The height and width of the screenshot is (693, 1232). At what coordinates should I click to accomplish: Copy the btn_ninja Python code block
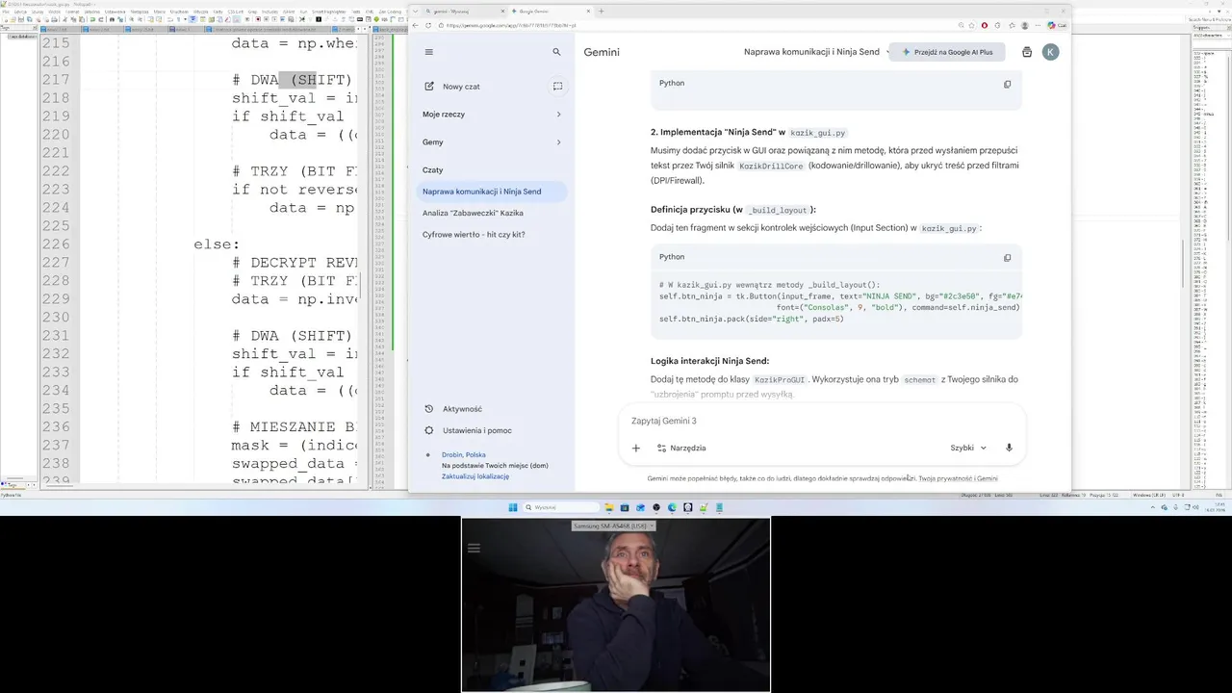[x=1008, y=258]
